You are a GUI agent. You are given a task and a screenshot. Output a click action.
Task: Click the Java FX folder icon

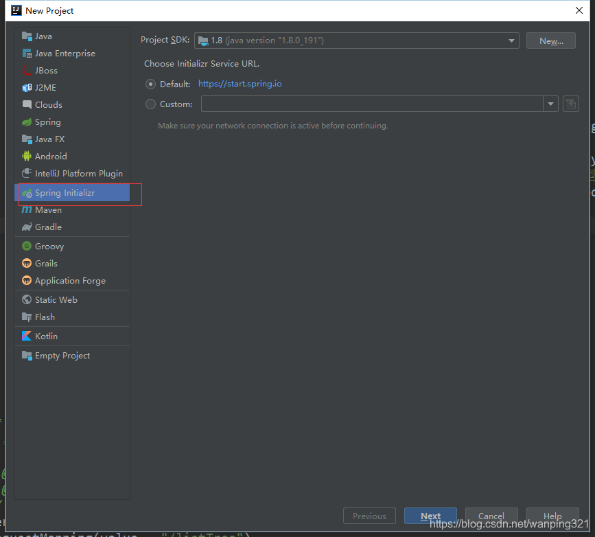(27, 139)
